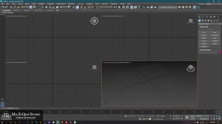
Task: Open the Standard Primitives dropdown
Action: 210,24
